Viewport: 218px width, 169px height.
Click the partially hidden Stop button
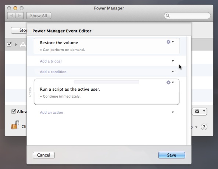[x=19, y=30]
